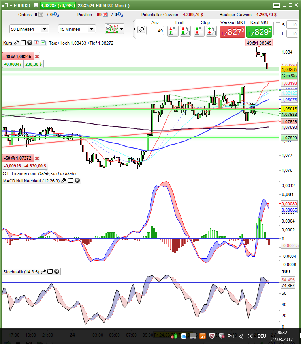Click the 1,07929 price axis label
Image resolution: width=301 pixels, height=344 pixels.
(289, 121)
